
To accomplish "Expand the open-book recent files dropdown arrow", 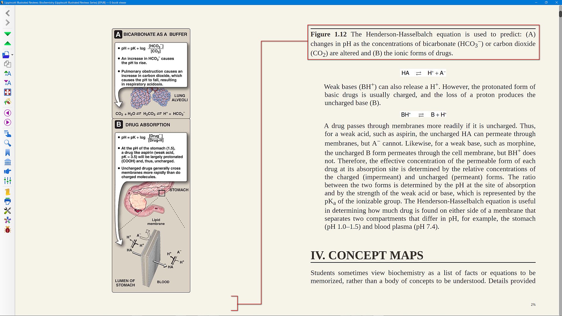I will [x=12, y=55].
